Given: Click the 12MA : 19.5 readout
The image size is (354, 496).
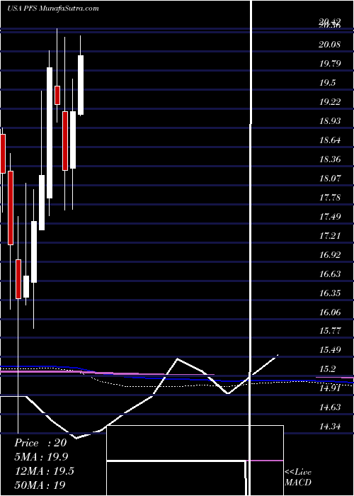Looking at the screenshot, I should pyautogui.click(x=44, y=471).
